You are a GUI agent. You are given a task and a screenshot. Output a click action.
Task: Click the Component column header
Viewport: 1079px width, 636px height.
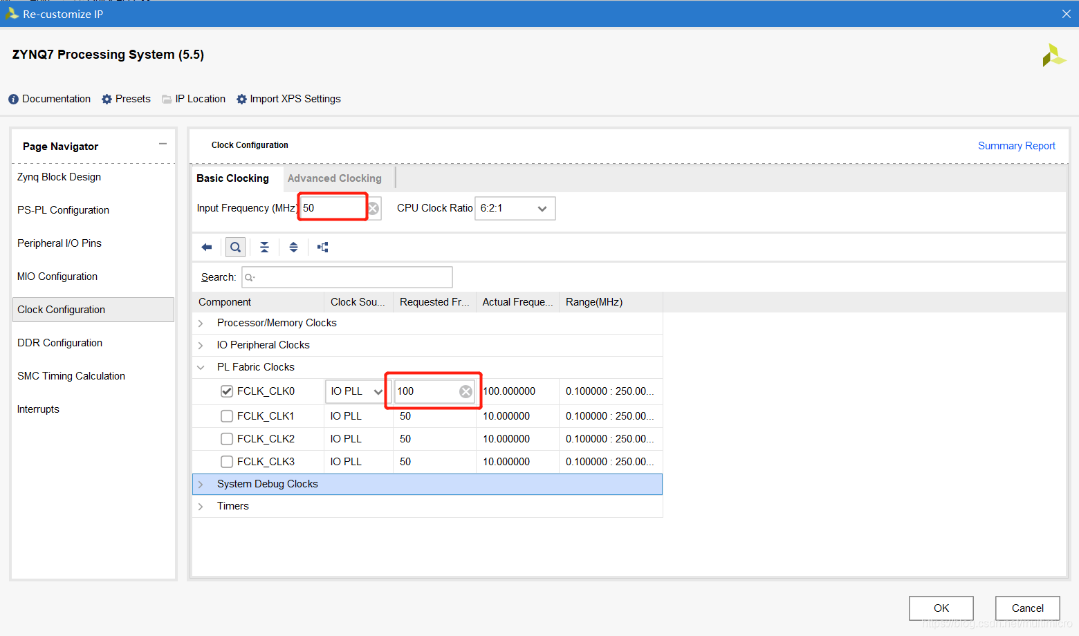coord(258,302)
